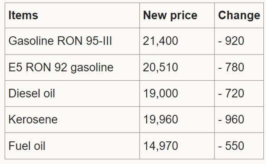Click the 21,400 price value
The height and width of the screenshot is (164, 266).
coord(160,41)
